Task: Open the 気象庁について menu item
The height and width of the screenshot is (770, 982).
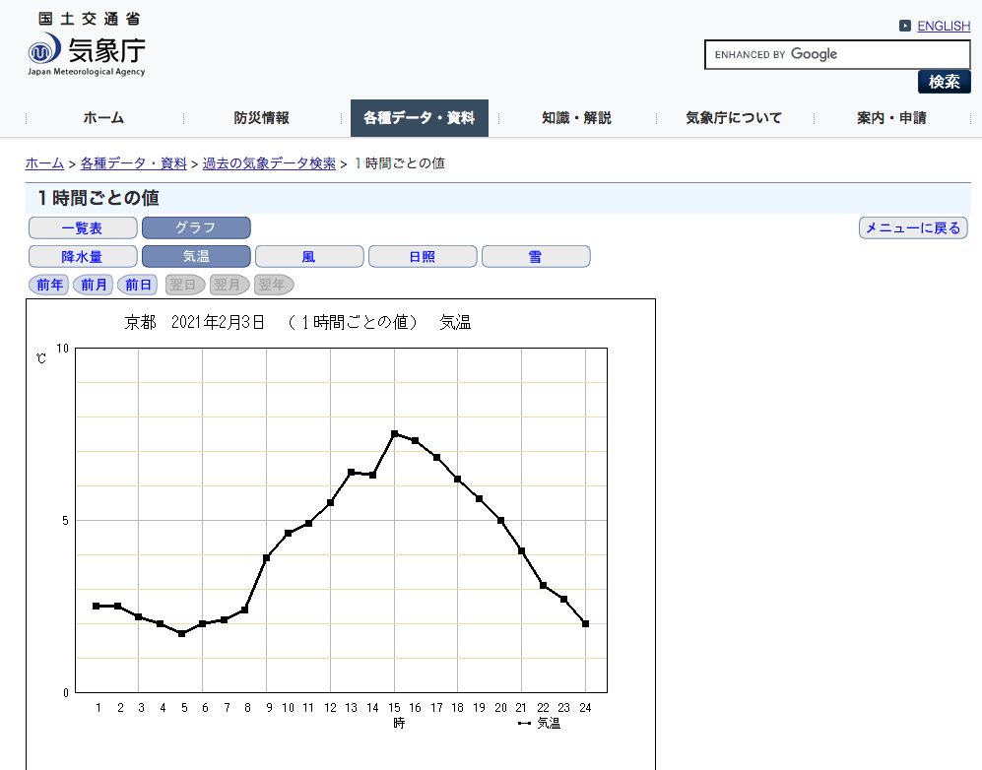Action: click(x=734, y=118)
